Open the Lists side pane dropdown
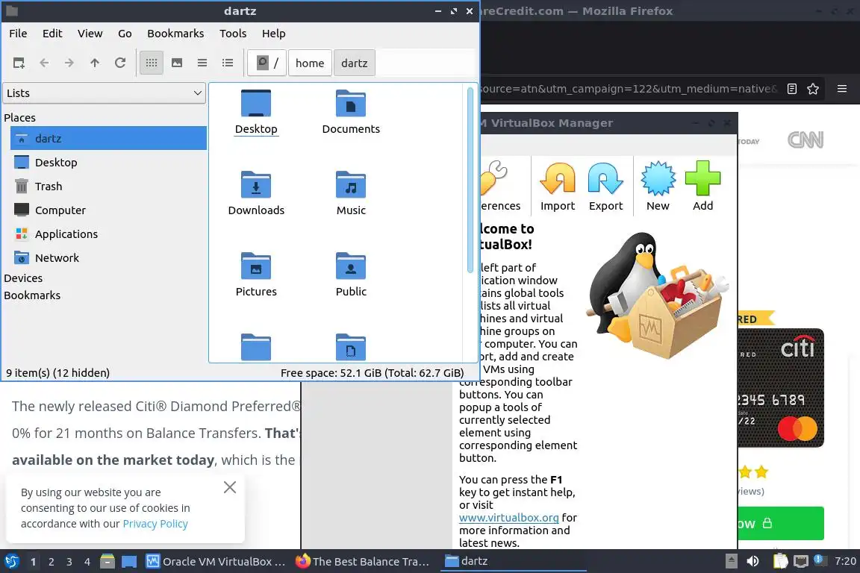Image resolution: width=860 pixels, height=573 pixels. [x=105, y=93]
